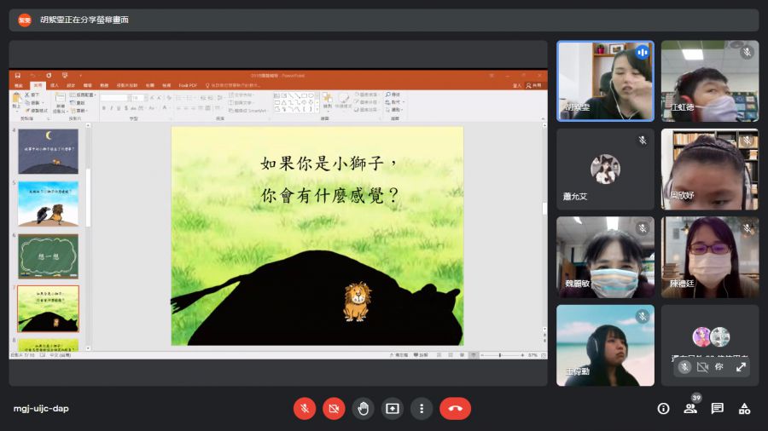Open the chat panel icon
The height and width of the screenshot is (431, 768).
(x=718, y=409)
